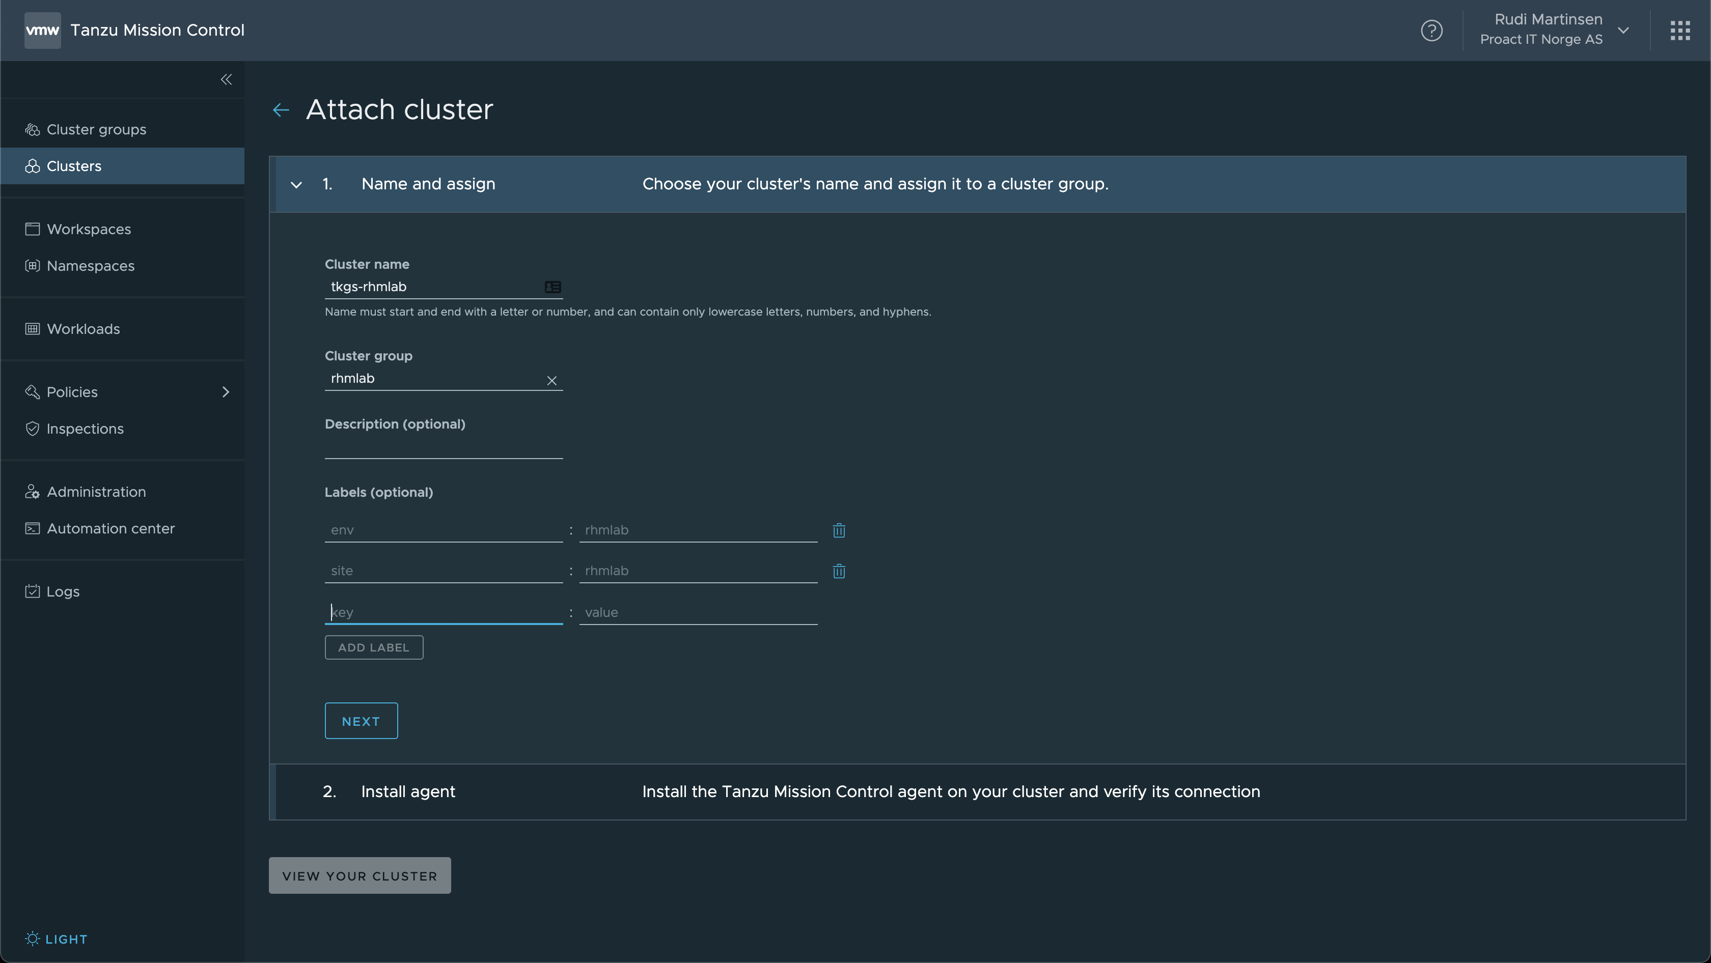The height and width of the screenshot is (963, 1711).
Task: Clear the rhmlab cluster group selection
Action: click(551, 380)
